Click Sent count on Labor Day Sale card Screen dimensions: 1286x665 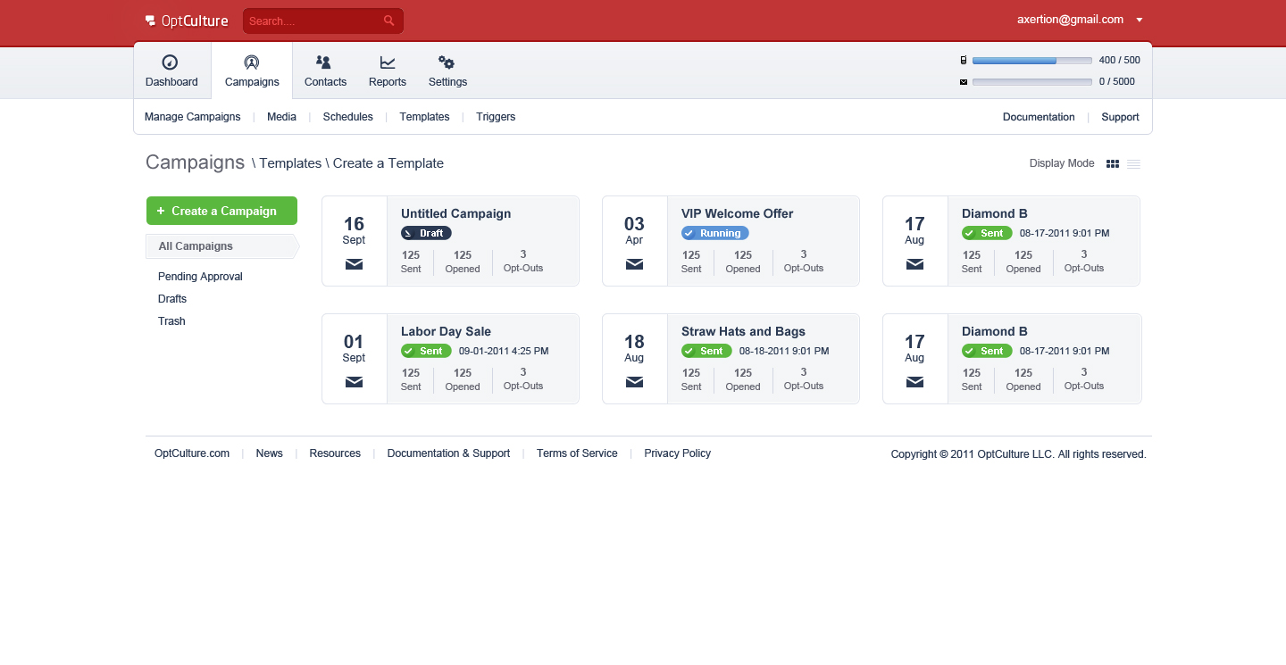411,379
